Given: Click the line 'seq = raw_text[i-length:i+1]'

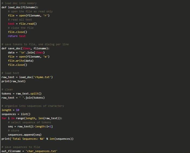Looking at the screenshot, I should point(30,126).
